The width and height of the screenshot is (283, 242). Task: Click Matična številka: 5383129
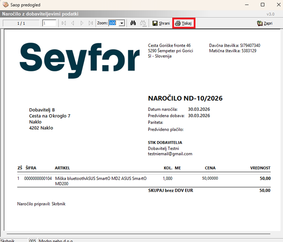coord(233,51)
